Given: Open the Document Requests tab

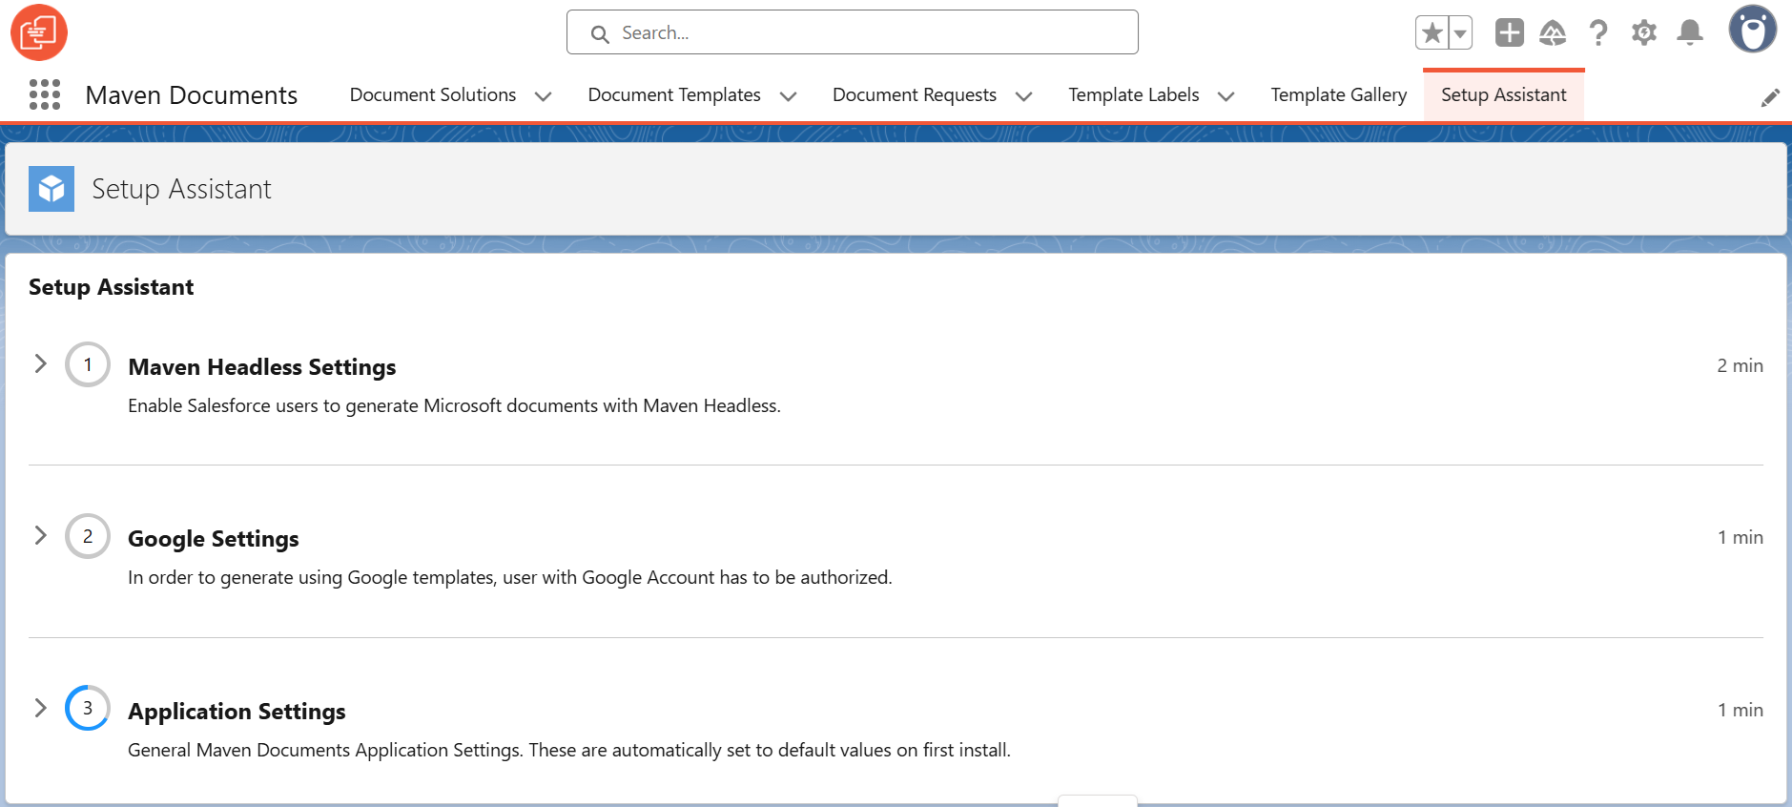Looking at the screenshot, I should click(915, 94).
